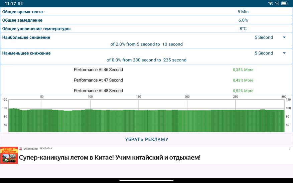
Task: Open the '5 Second' dropdown for Наименьшее снижение
Action: coord(270,53)
